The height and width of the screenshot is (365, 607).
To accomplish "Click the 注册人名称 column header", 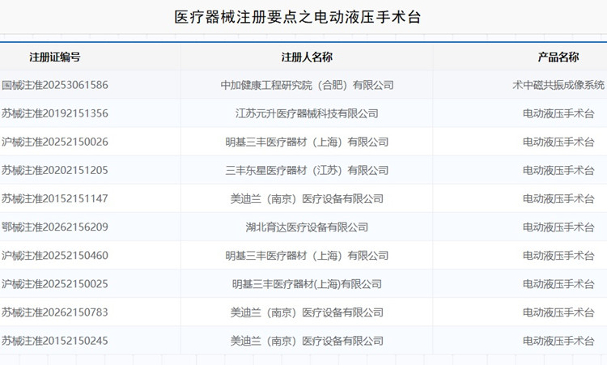I will [x=307, y=57].
